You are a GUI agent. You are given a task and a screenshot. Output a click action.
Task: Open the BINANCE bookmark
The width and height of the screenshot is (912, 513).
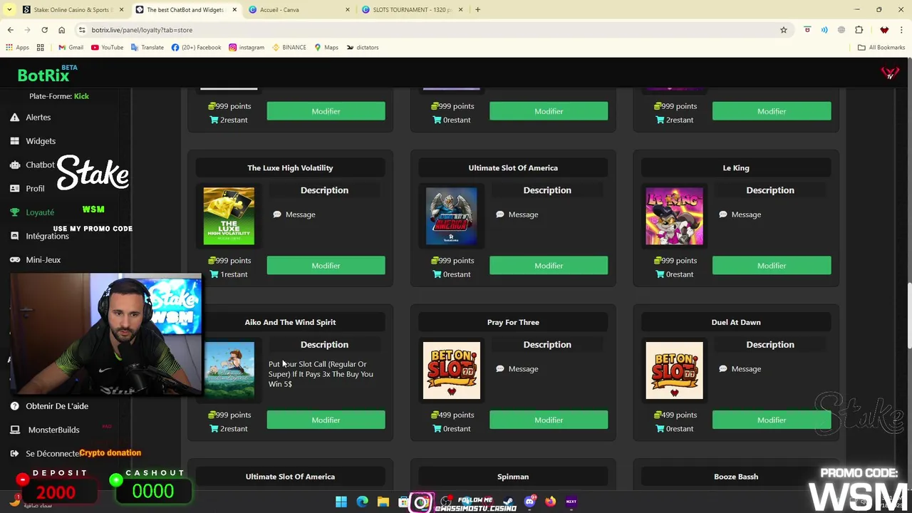(289, 48)
